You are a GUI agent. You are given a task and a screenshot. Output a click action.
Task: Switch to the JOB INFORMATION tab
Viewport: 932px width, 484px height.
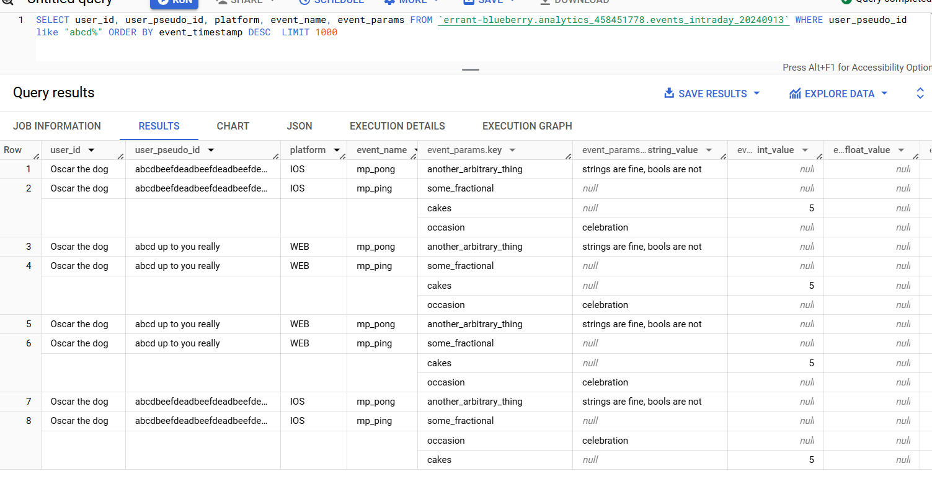(57, 126)
